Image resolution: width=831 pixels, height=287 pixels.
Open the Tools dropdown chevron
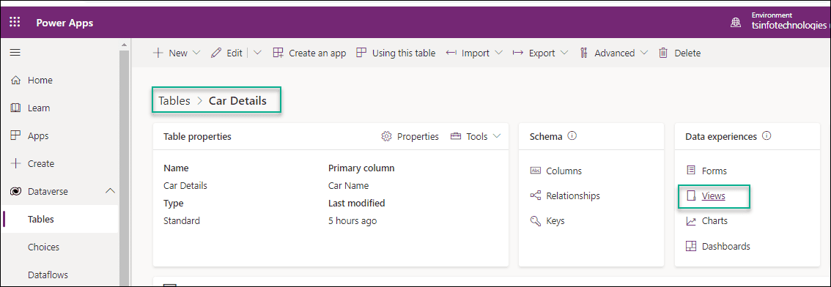click(x=497, y=137)
